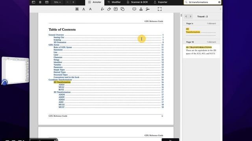Open the 3D Generation TOC entry
This screenshot has width=252, height=141.
pyautogui.click(x=60, y=42)
